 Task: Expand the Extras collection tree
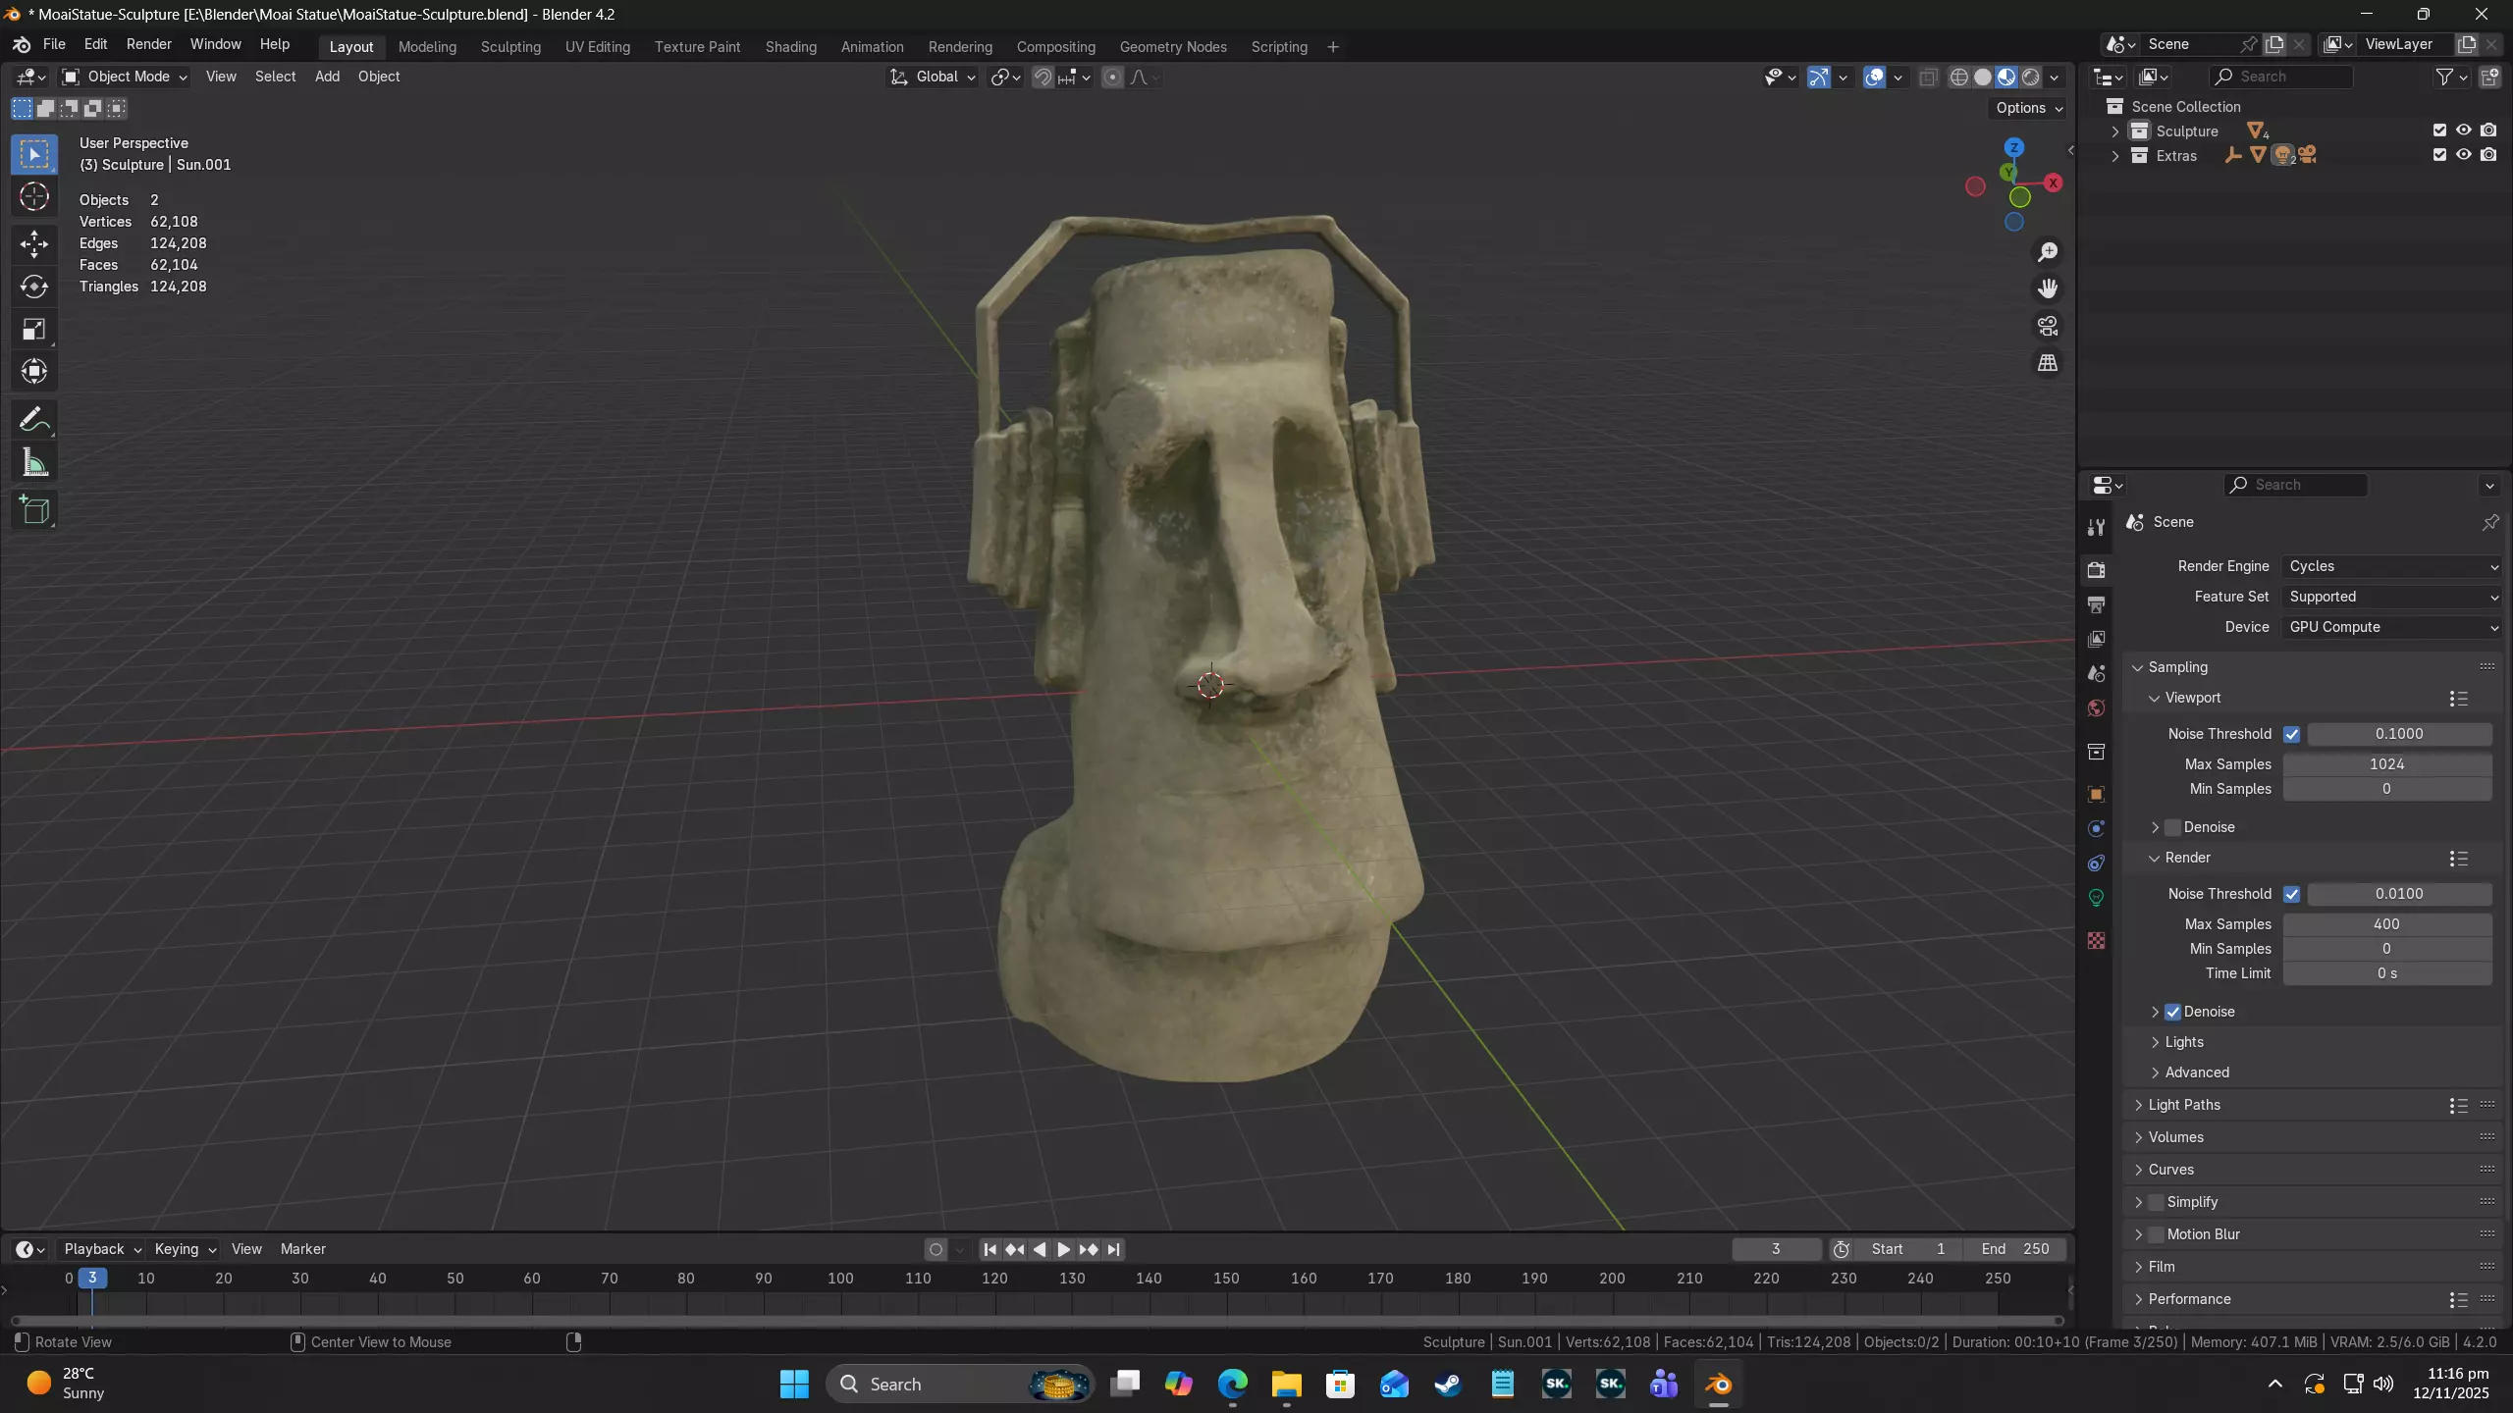(2114, 156)
